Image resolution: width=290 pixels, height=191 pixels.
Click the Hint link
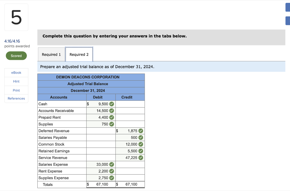point(16,81)
